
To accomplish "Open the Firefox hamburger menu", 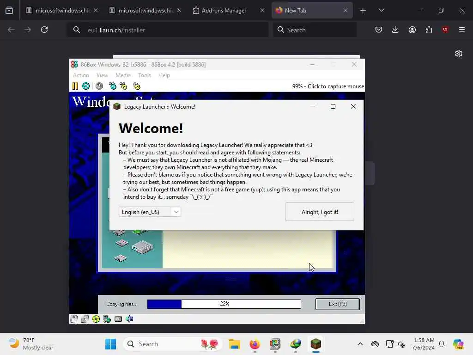I will (x=462, y=30).
